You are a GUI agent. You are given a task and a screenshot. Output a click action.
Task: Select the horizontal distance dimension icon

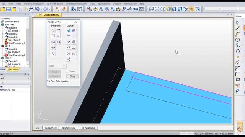pyautogui.click(x=58, y=31)
